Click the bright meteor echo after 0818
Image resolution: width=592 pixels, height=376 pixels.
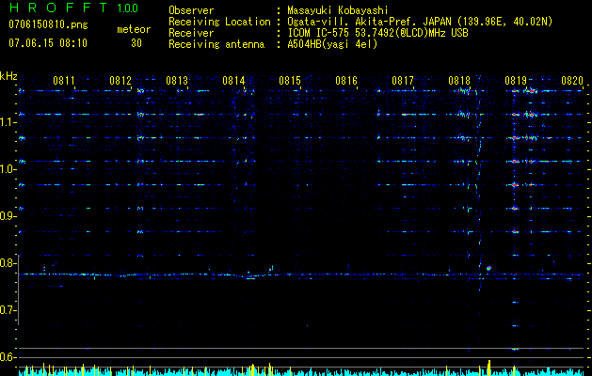coord(488,268)
